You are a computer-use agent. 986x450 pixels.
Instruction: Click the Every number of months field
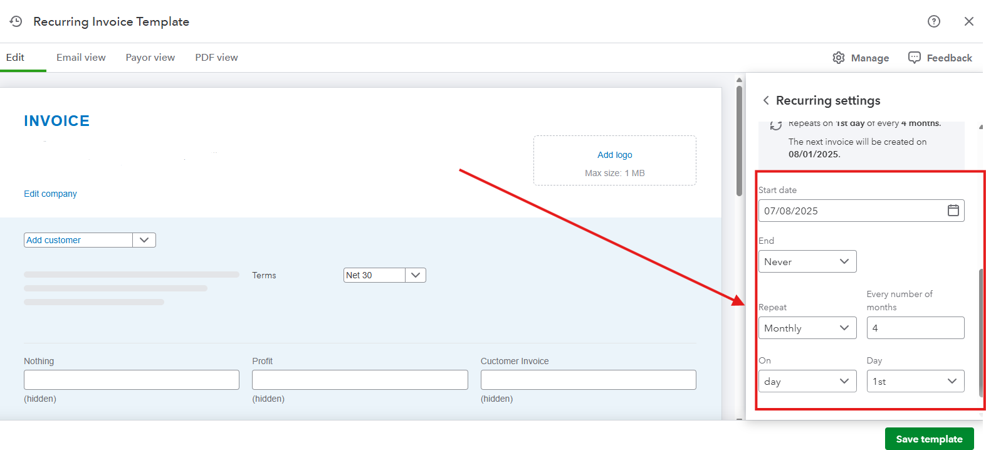click(915, 328)
